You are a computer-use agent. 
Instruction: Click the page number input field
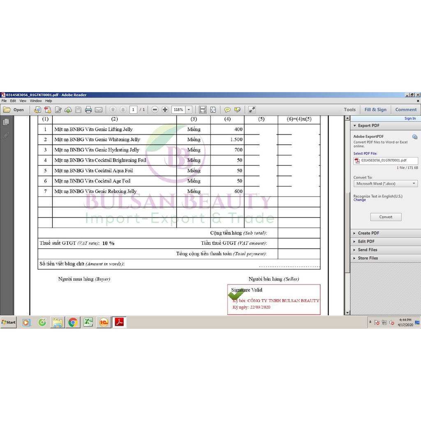(x=133, y=109)
